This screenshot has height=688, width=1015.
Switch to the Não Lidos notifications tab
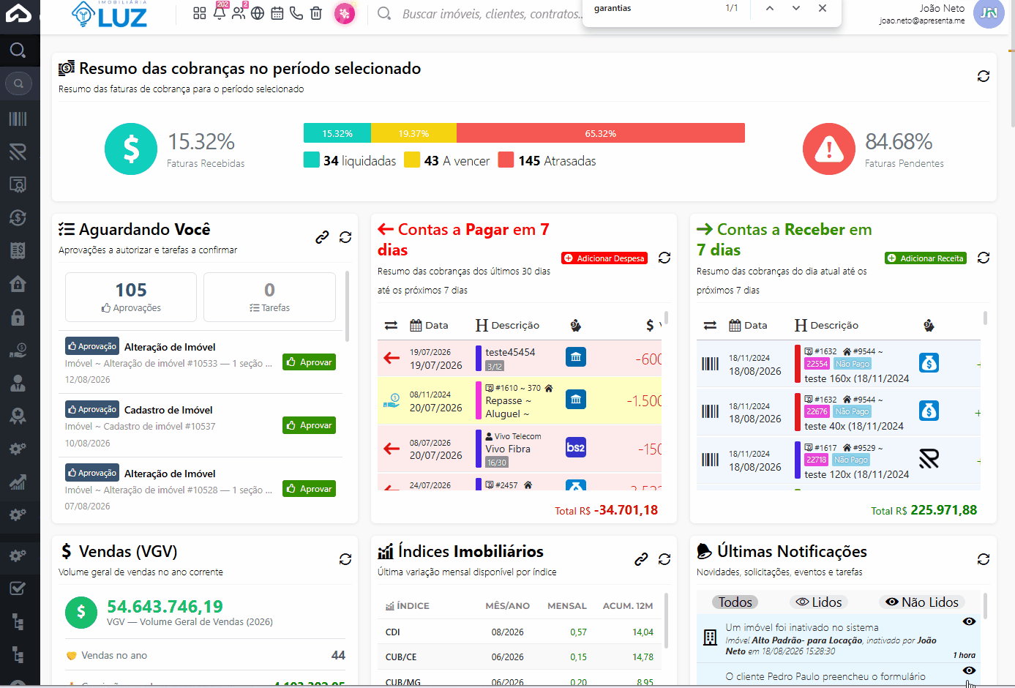point(922,602)
